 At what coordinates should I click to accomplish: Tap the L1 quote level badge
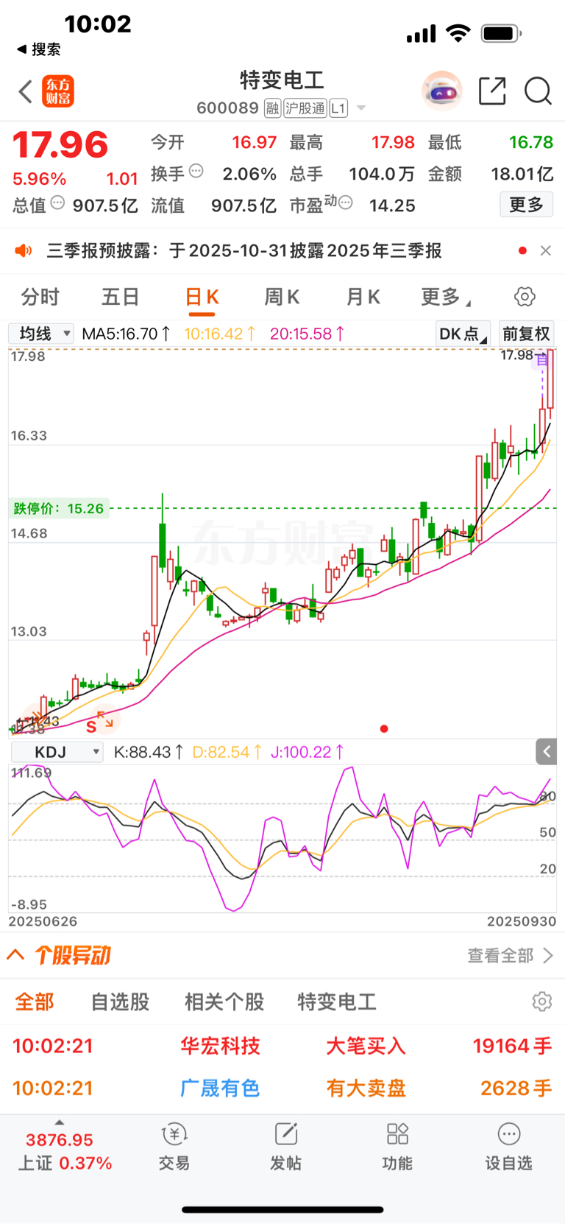tap(338, 108)
